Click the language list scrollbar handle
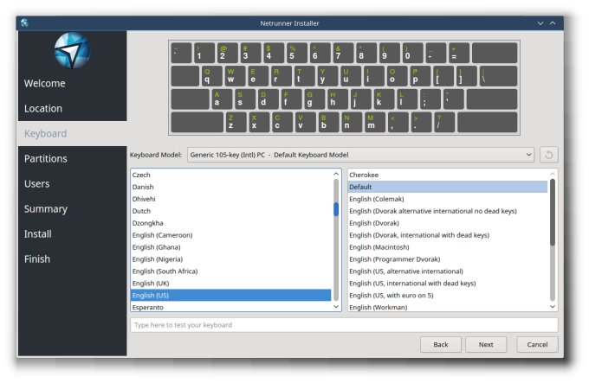The width and height of the screenshot is (589, 383). [x=336, y=209]
